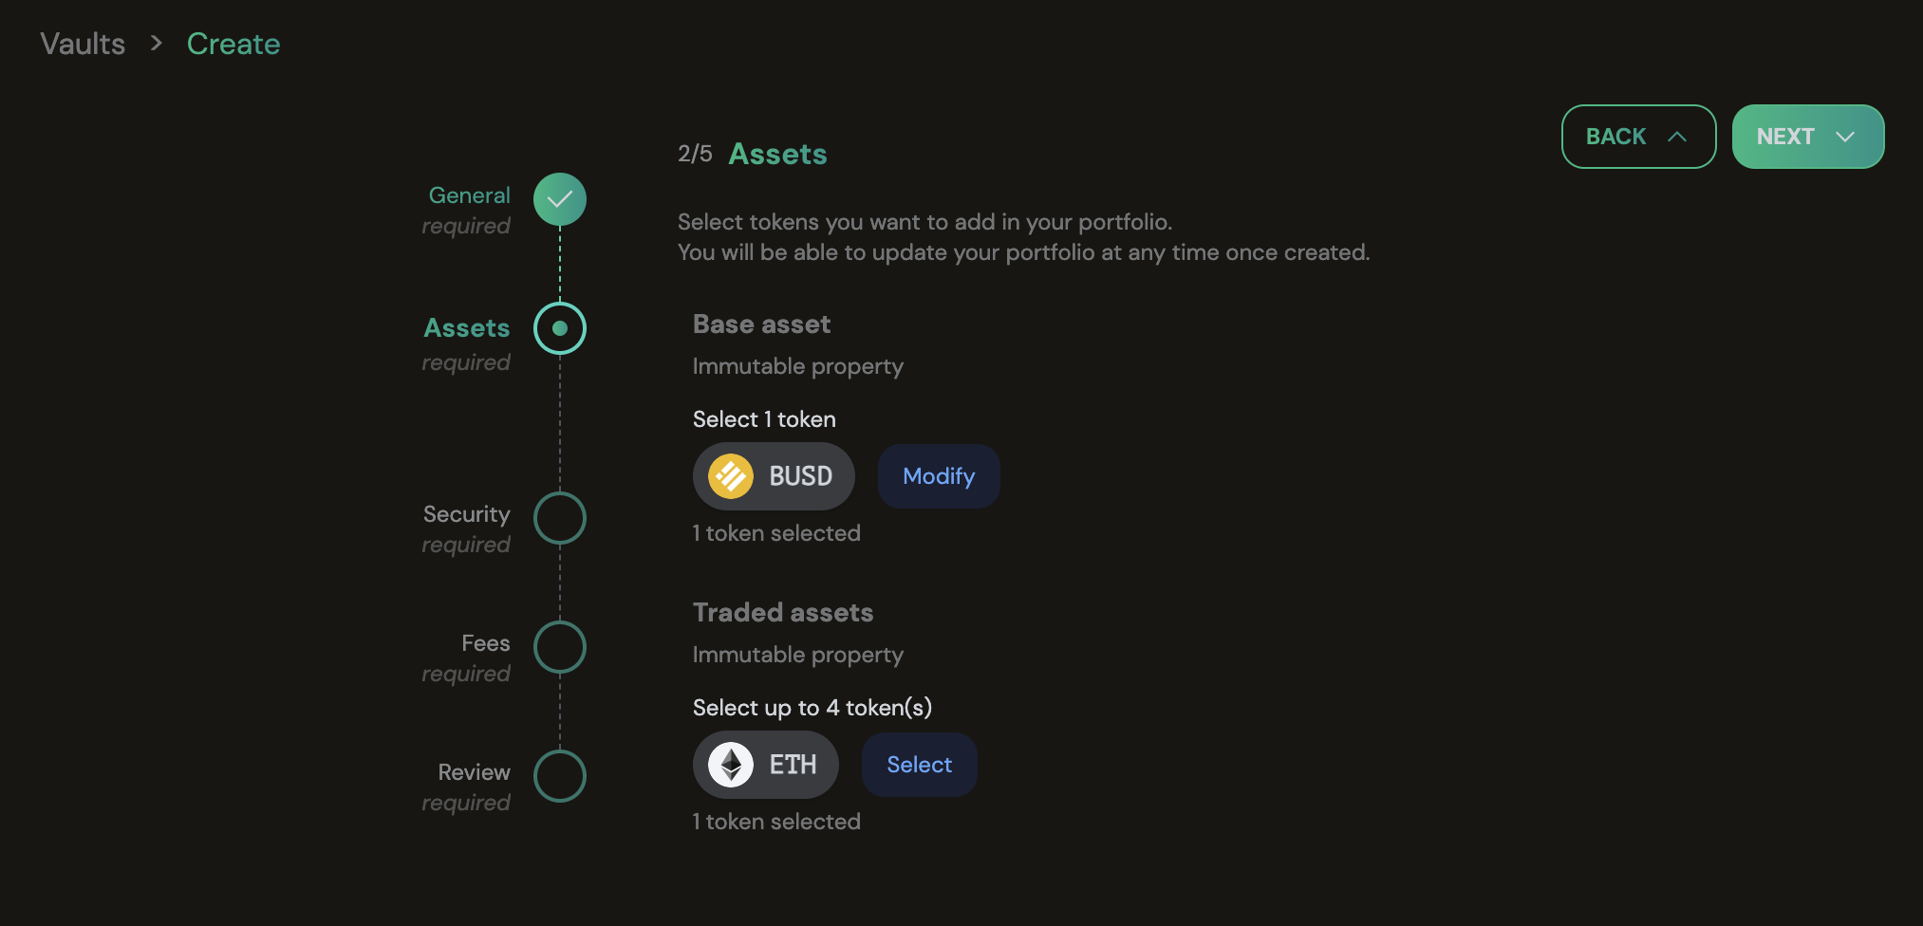Click the Ethereum diamond icon
The height and width of the screenshot is (926, 1923).
click(x=731, y=765)
